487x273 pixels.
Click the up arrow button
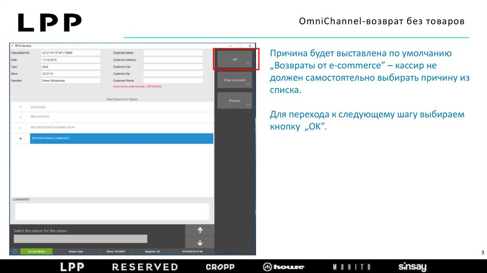pyautogui.click(x=200, y=230)
